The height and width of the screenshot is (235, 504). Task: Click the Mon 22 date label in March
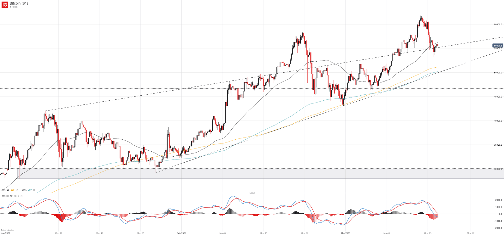click(x=471, y=233)
